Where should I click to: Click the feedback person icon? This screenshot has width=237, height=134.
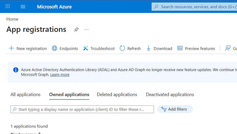pyautogui.click(x=228, y=48)
